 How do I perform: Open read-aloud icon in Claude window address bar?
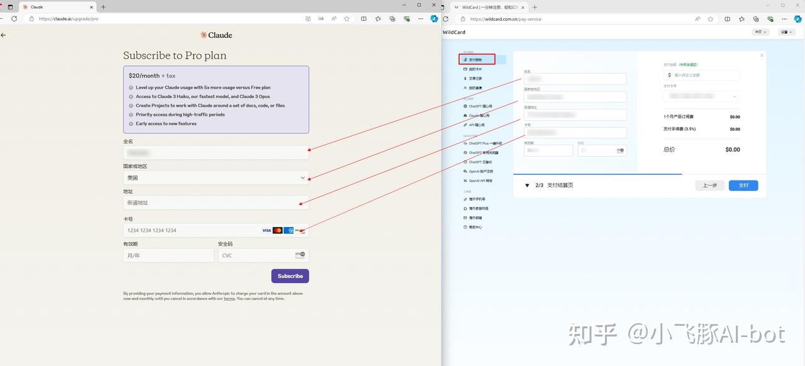pyautogui.click(x=333, y=19)
